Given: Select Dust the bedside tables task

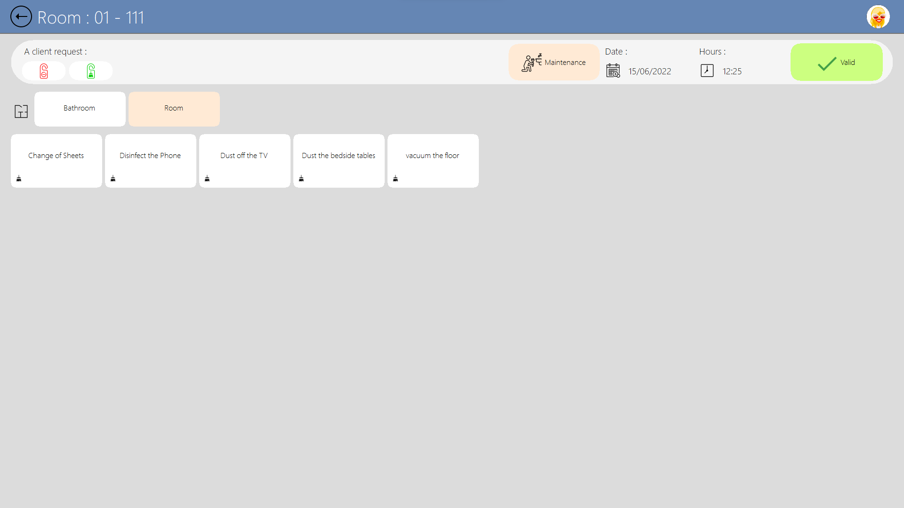Looking at the screenshot, I should (x=339, y=156).
